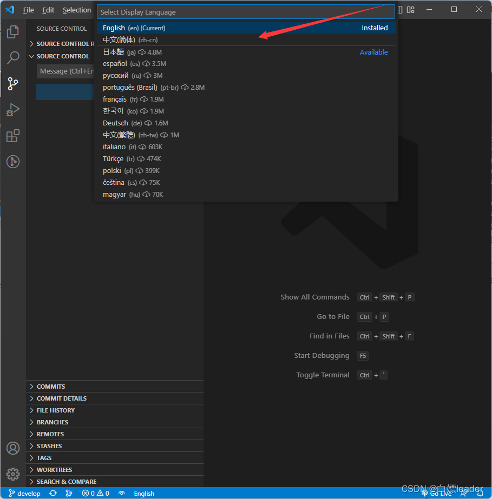Expand the FILE HISTORY section
492x499 pixels.
click(115, 410)
